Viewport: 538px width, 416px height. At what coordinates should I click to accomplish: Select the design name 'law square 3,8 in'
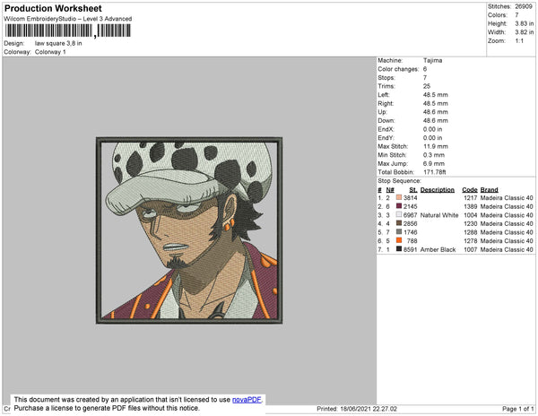point(58,44)
